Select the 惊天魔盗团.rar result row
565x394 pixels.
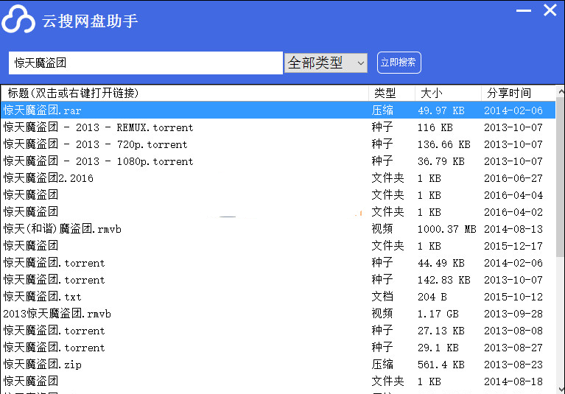[278, 110]
